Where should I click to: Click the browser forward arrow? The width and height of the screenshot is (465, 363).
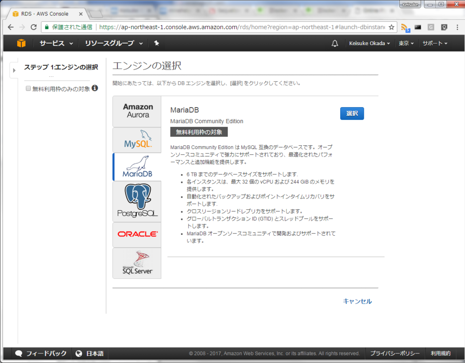click(22, 27)
